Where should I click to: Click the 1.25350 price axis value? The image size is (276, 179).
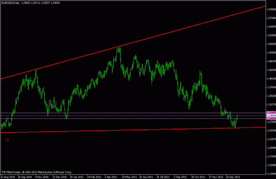(x=272, y=131)
